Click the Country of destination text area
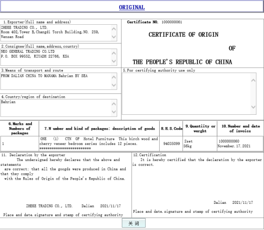Viewport: 264px width, 230px height. 59,108
